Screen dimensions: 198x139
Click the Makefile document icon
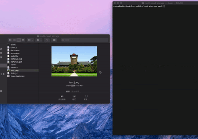pyautogui.click(x=8, y=56)
